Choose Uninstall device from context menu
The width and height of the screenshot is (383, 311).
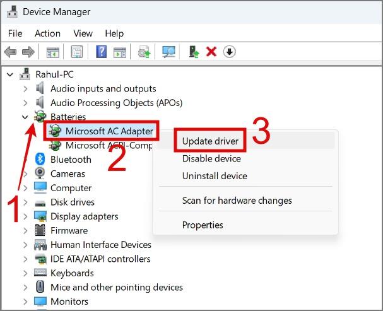pos(246,176)
